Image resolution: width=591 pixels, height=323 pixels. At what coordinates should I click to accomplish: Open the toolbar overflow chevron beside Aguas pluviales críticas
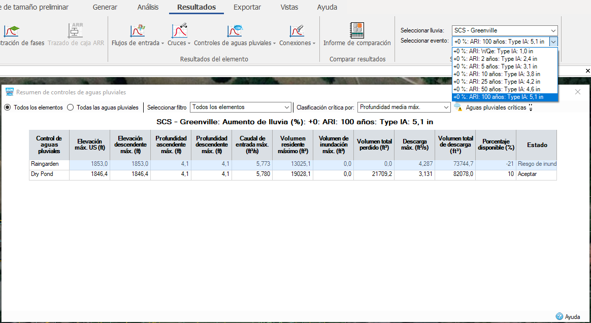pyautogui.click(x=531, y=107)
